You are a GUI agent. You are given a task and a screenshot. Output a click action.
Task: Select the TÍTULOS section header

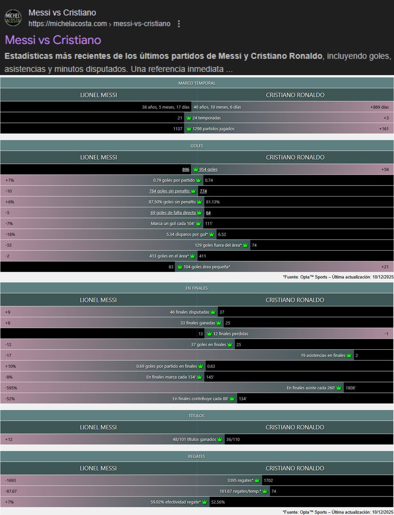(x=197, y=415)
